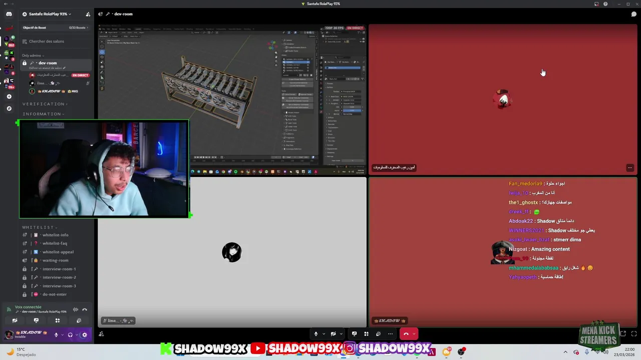Click the add a server plus icon

tap(9, 96)
